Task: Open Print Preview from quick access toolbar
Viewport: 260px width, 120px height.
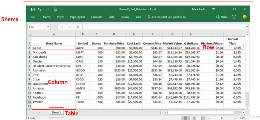Action: [x=55, y=10]
